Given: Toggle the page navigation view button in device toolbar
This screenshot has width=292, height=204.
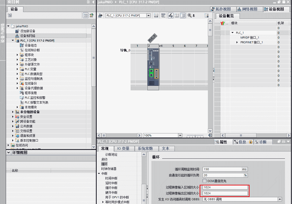Looking at the screenshot, I should click(x=183, y=16).
